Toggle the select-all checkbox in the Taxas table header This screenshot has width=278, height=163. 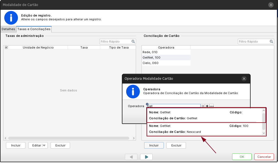click(6, 47)
